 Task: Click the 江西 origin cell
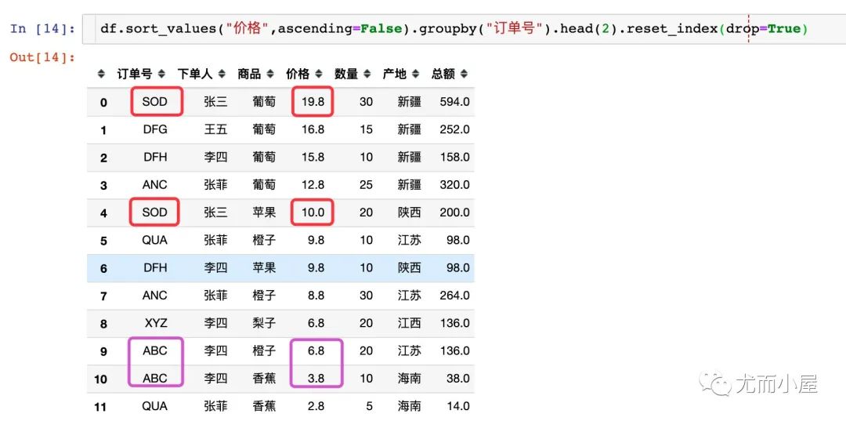[410, 323]
